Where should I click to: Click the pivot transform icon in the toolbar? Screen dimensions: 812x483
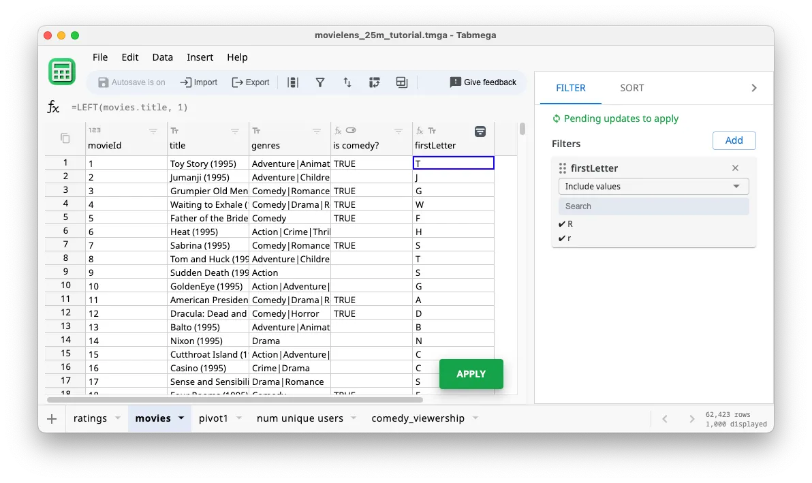tap(375, 82)
